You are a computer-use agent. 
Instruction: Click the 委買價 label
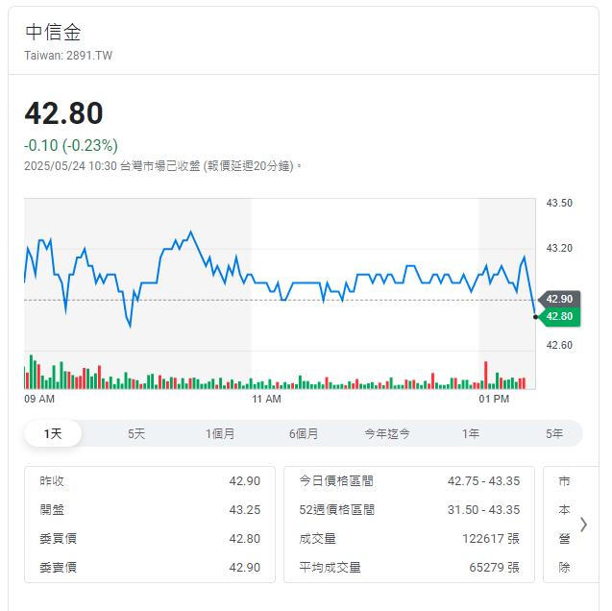click(59, 538)
